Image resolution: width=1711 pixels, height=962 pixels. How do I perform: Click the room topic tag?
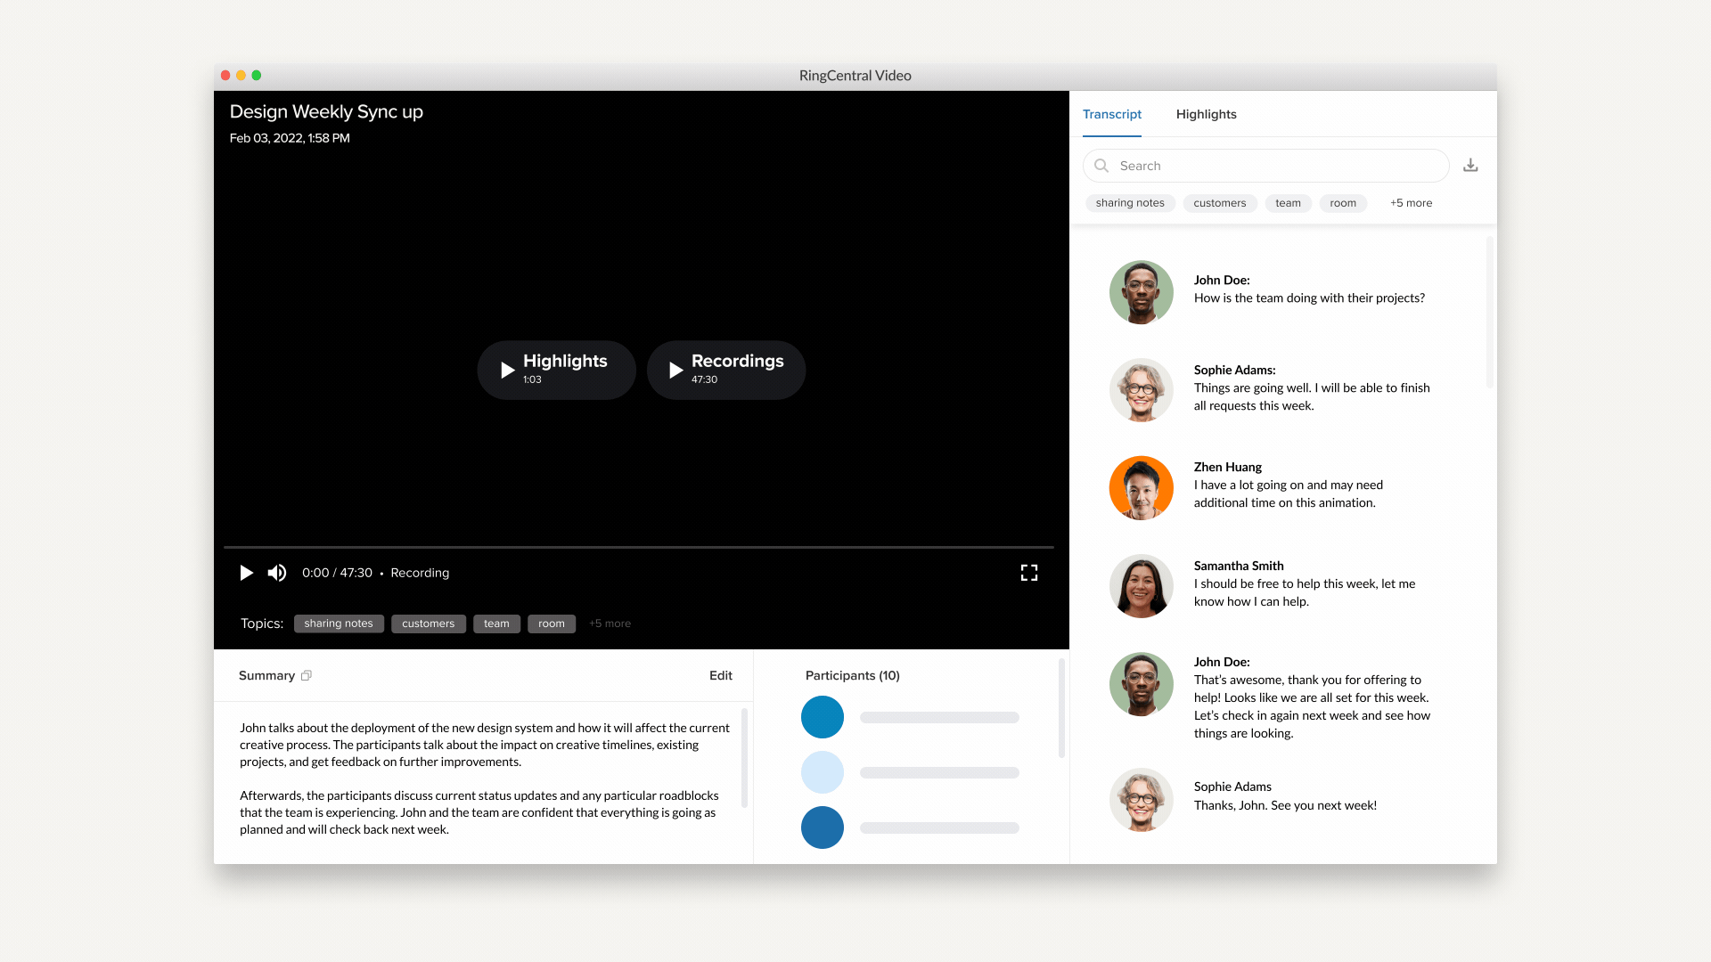tap(550, 623)
